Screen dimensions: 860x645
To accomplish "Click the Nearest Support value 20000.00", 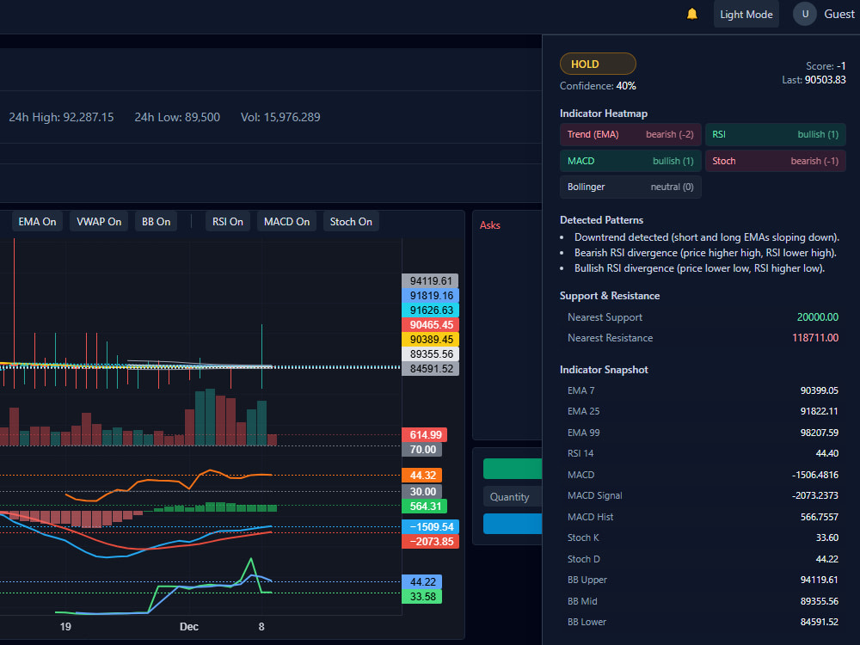I will [817, 317].
